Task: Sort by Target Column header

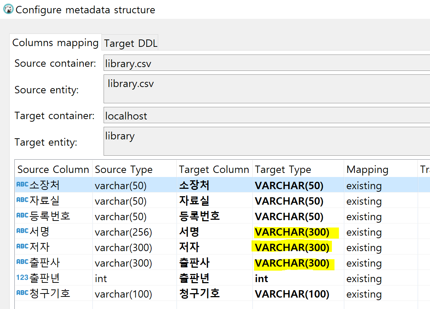Action: coord(214,170)
